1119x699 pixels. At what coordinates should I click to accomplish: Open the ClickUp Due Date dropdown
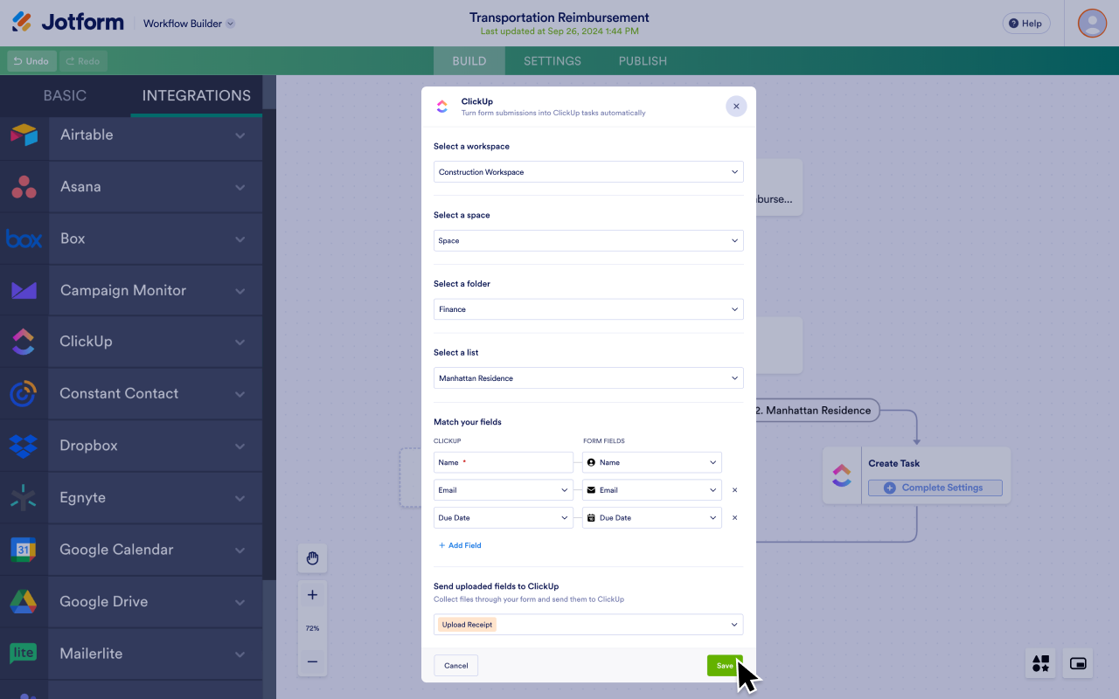pos(504,518)
